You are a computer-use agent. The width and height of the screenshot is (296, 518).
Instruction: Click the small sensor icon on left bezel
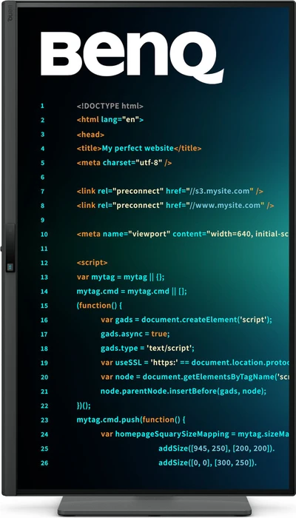pos(10,266)
